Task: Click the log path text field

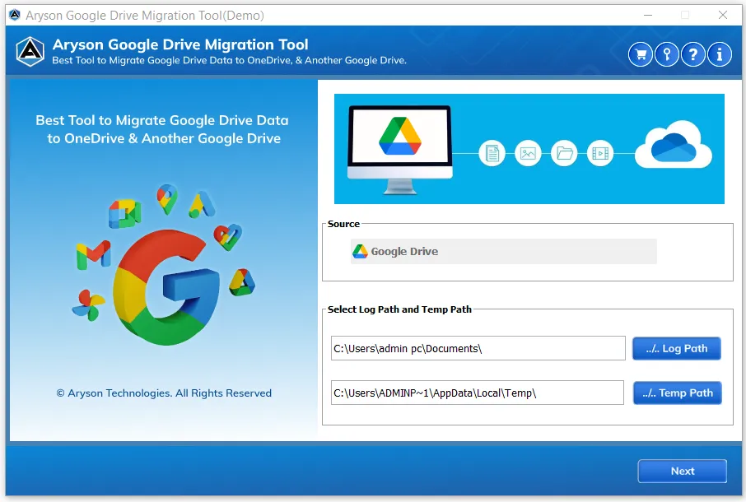Action: coord(478,348)
